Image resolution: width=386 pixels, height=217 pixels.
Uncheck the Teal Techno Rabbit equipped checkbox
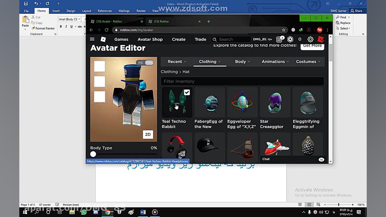187,93
